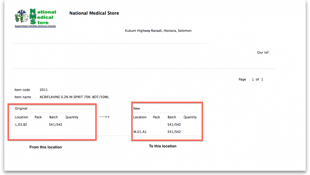Click the '--->>' arrow between the tables

104,117
